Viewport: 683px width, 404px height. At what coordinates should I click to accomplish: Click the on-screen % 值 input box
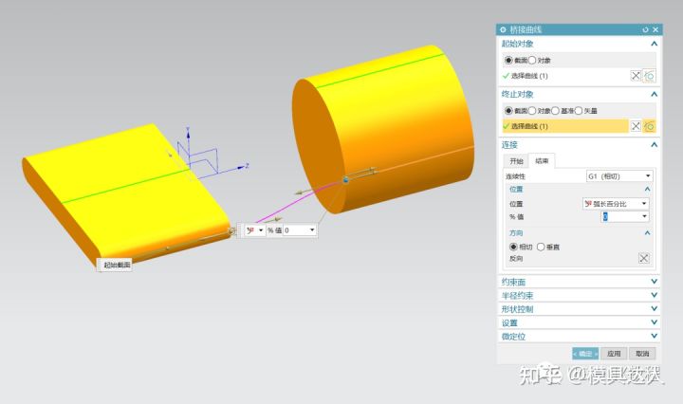point(296,230)
